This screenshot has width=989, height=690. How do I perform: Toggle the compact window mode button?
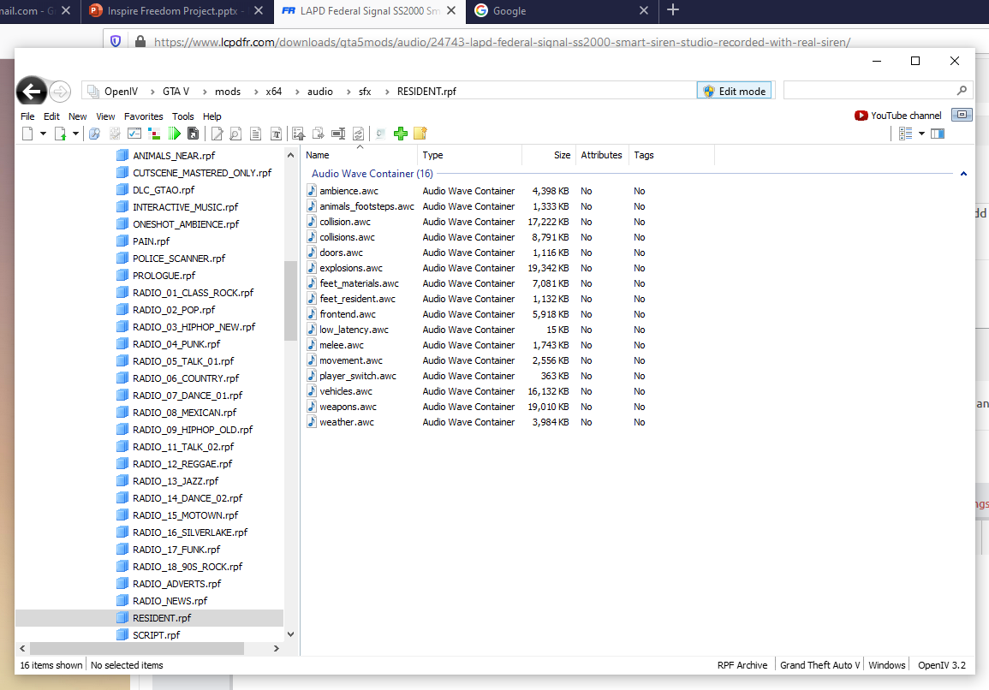962,115
